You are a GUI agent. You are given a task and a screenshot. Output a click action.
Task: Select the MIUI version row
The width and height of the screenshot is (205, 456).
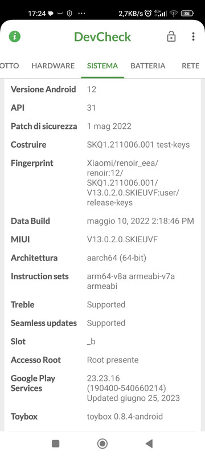click(x=103, y=239)
